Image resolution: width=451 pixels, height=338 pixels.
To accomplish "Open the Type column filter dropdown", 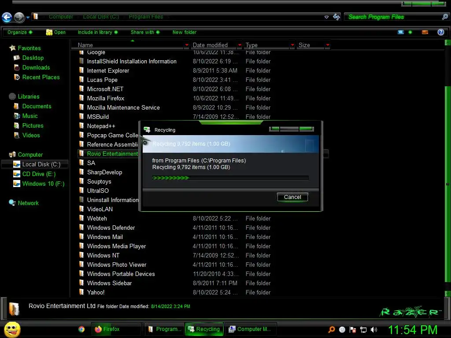I will click(x=292, y=45).
